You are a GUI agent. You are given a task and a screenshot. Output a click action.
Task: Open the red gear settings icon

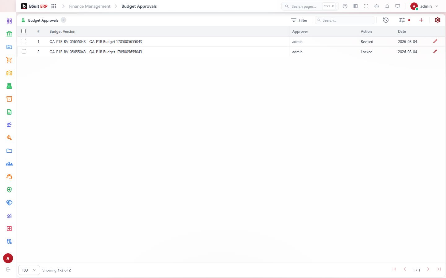click(438, 20)
